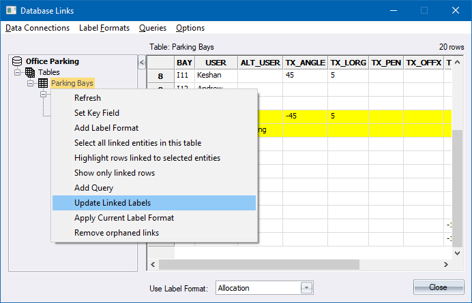Select row 8 header in the table
Viewport: 472px width, 303px height.
pyautogui.click(x=161, y=76)
